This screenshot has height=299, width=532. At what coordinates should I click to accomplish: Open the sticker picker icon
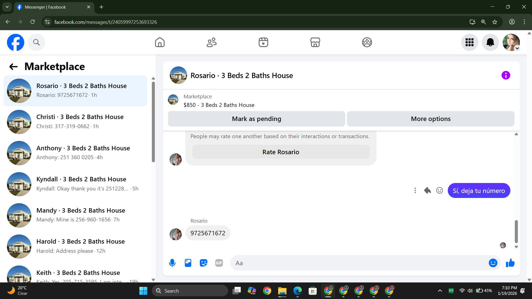[x=203, y=263]
